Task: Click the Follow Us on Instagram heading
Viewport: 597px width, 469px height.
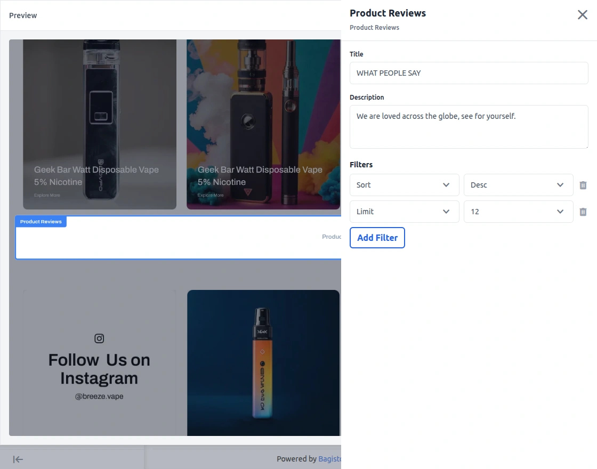Action: coord(99,369)
